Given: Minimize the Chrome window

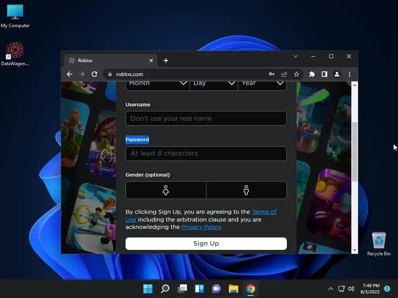Looking at the screenshot, I should point(313,56).
